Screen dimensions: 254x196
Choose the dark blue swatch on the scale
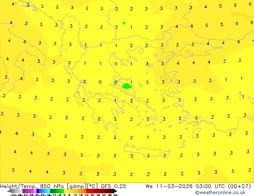pyautogui.click(x=38, y=191)
